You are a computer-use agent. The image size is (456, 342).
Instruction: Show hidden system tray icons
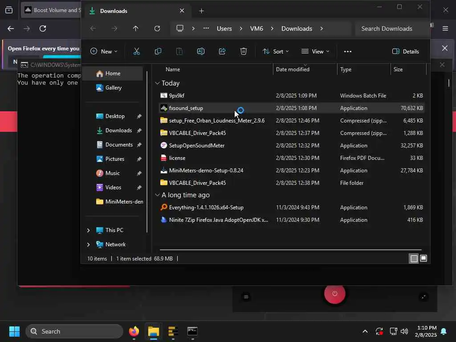click(365, 331)
